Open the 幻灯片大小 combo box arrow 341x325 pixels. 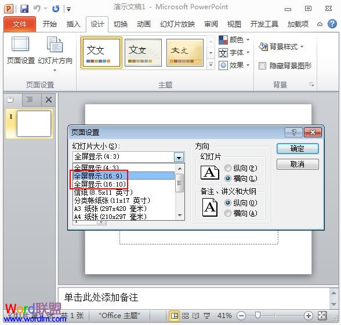coord(179,157)
